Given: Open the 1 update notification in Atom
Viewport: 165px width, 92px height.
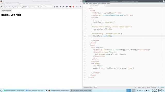Looking at the screenshot, I should pos(161,87).
